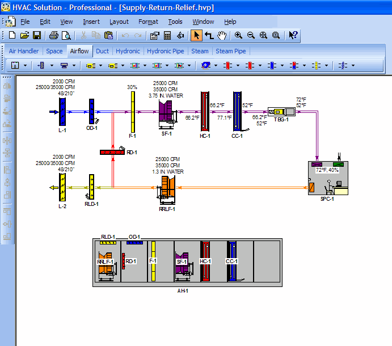This screenshot has height=346, width=392.
Task: Open the Layout menu
Action: tap(119, 22)
